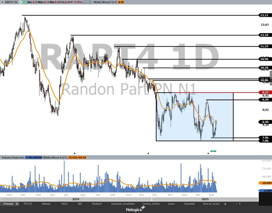Switch to the Principal tab
The height and width of the screenshot is (213, 272).
[8, 204]
